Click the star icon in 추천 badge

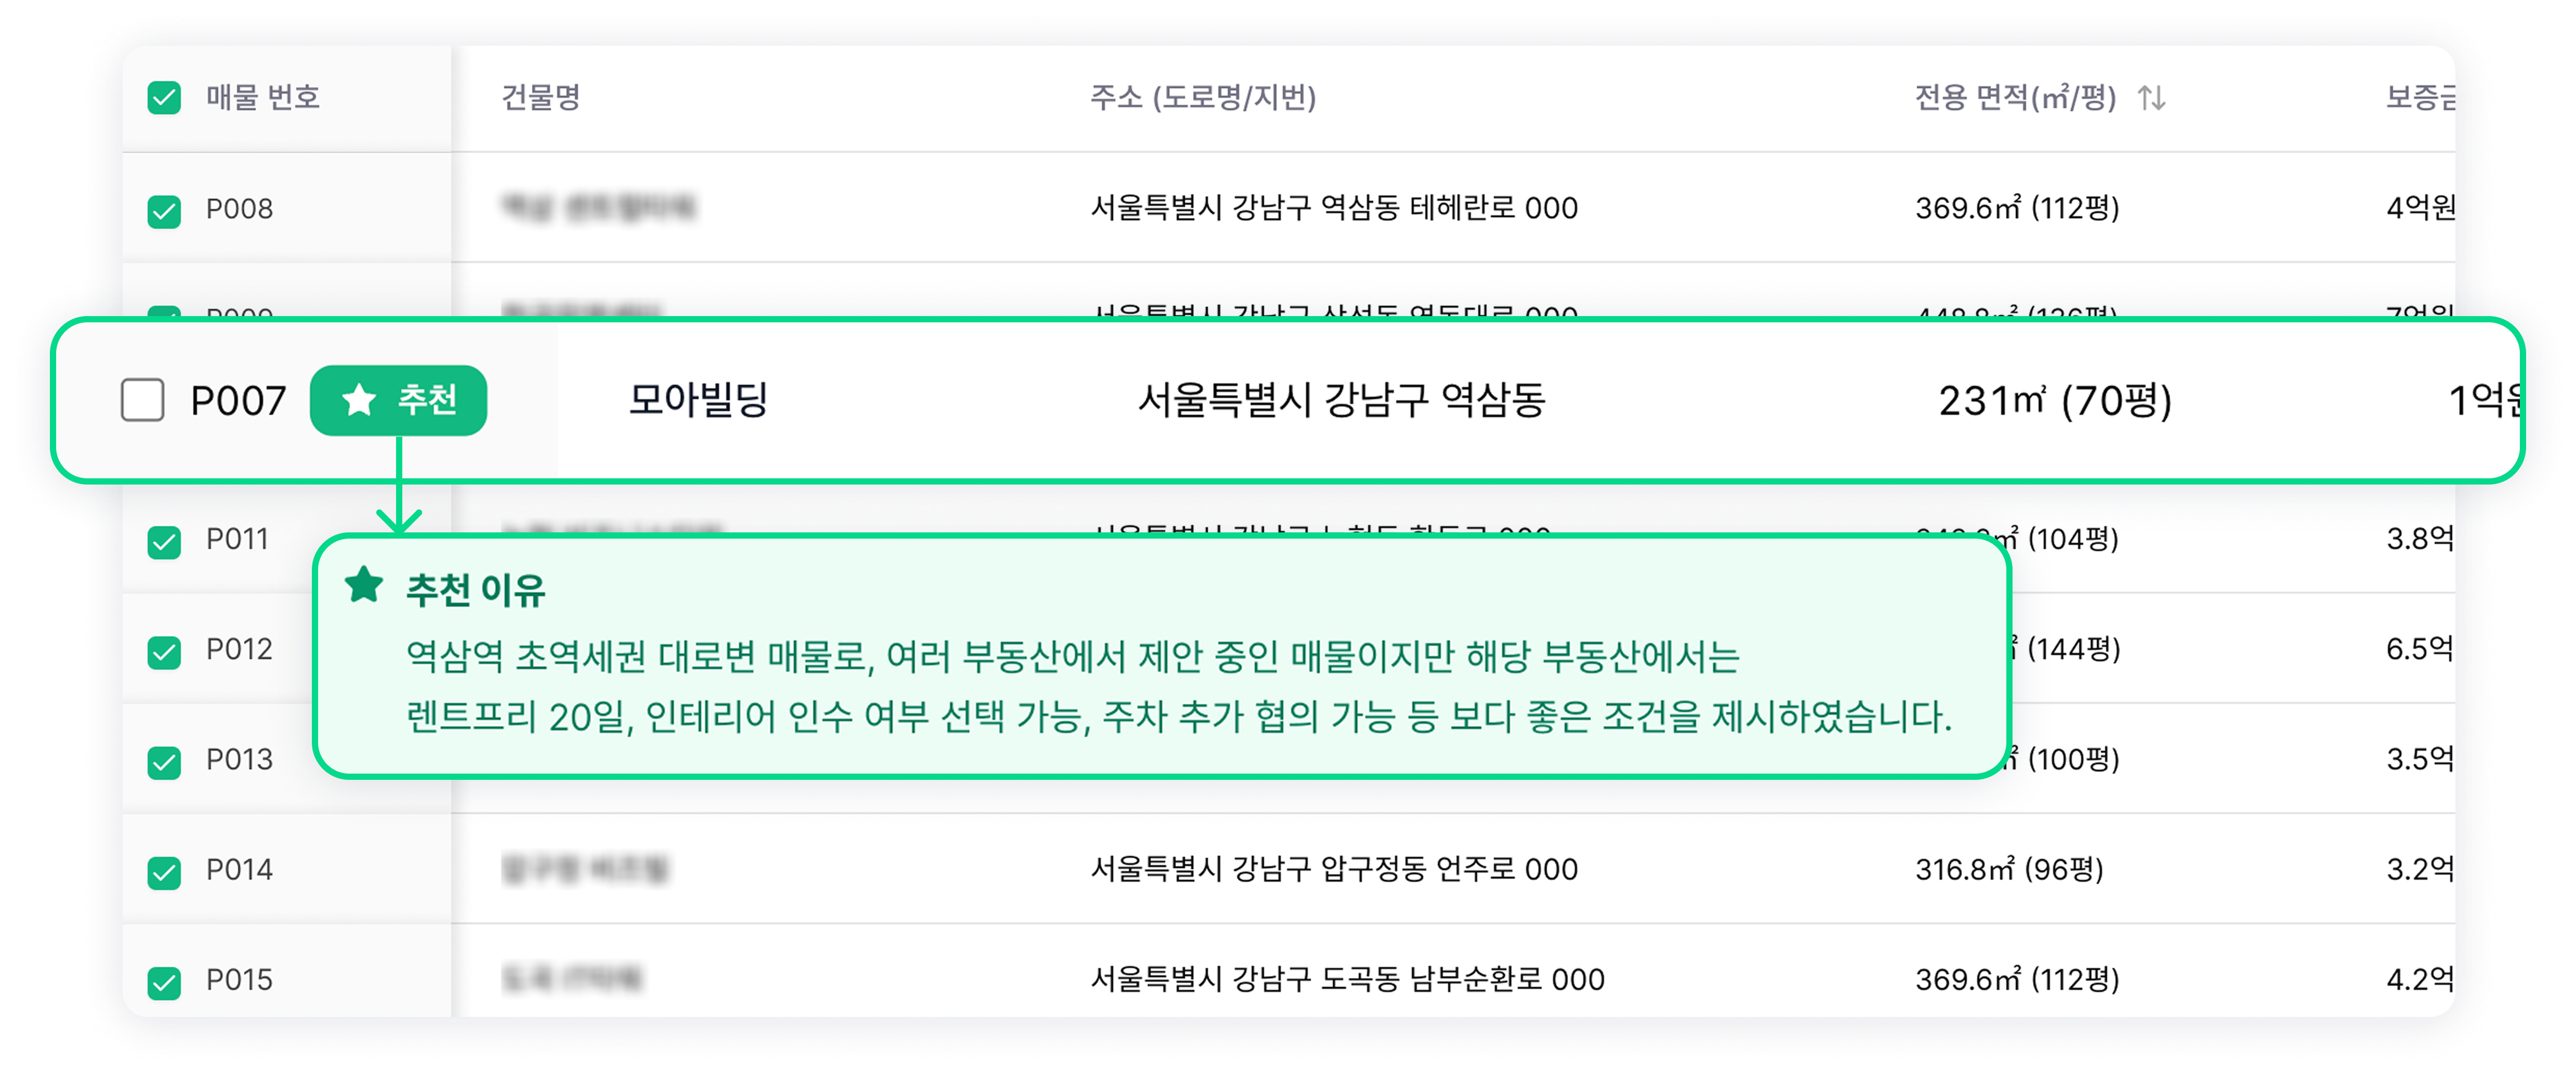[358, 400]
